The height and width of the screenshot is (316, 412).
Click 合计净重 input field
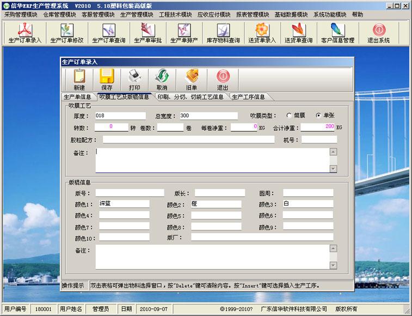click(x=318, y=127)
